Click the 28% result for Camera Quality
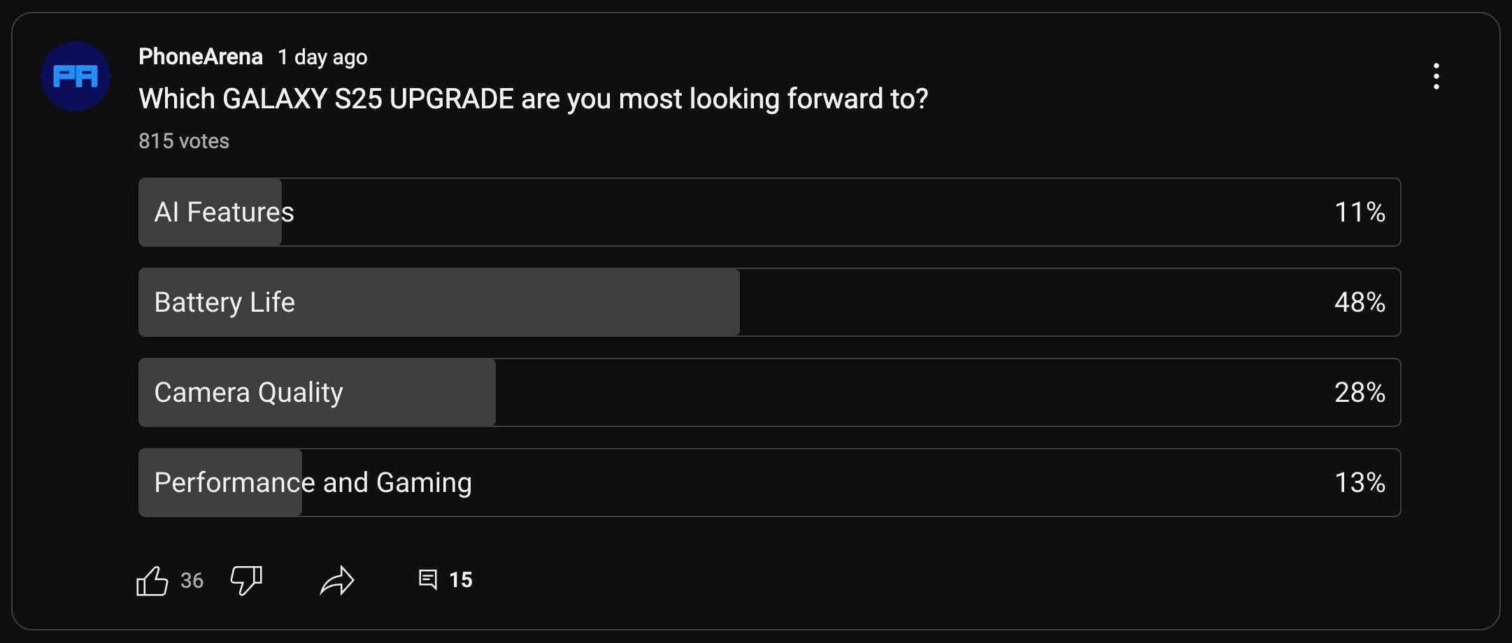1512x643 pixels. click(x=1359, y=393)
